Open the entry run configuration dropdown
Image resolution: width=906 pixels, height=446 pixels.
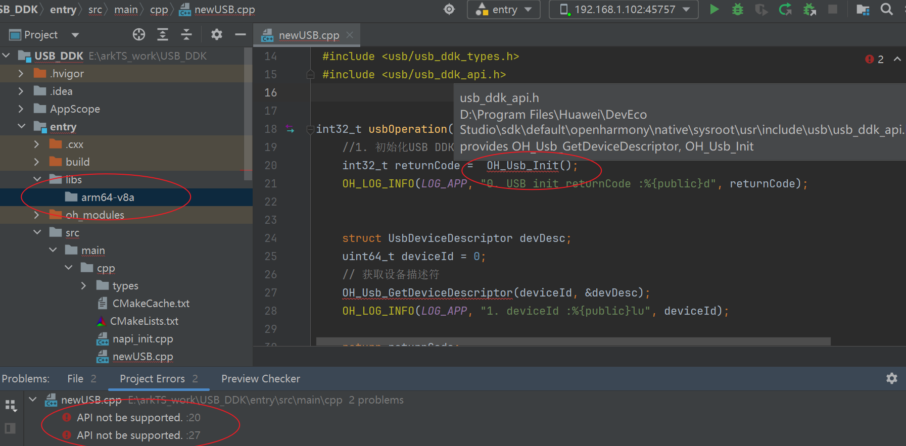point(504,10)
